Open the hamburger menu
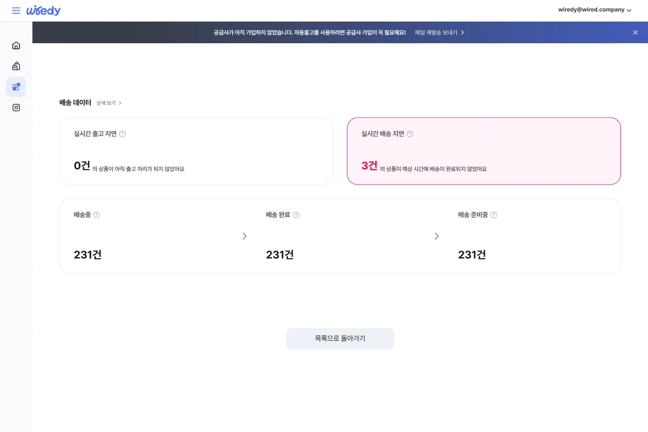This screenshot has width=648, height=432. (x=16, y=11)
